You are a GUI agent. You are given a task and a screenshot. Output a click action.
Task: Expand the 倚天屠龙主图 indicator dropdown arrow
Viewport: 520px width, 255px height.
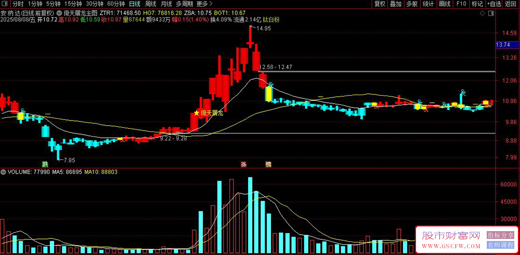coord(59,14)
